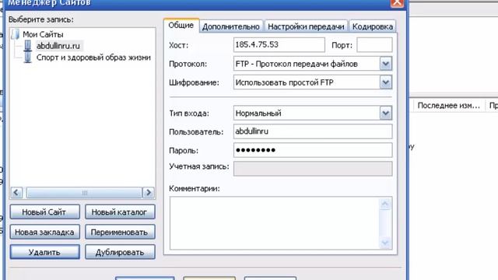Click FTP - Протокол передачи файлов combo box
The height and width of the screenshot is (280, 498).
point(313,64)
